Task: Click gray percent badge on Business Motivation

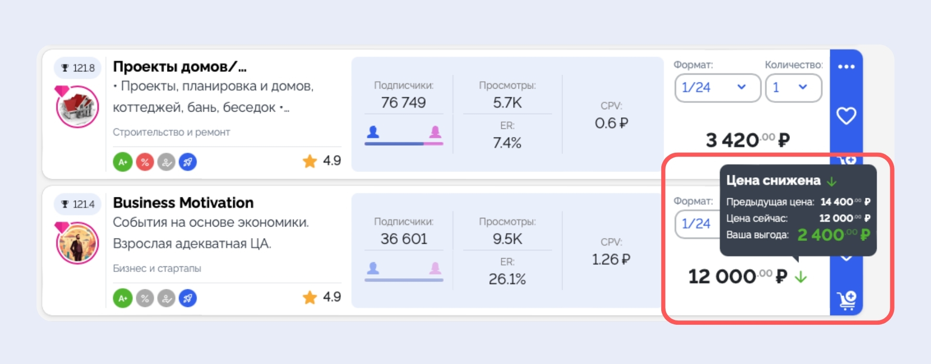Action: click(x=144, y=298)
